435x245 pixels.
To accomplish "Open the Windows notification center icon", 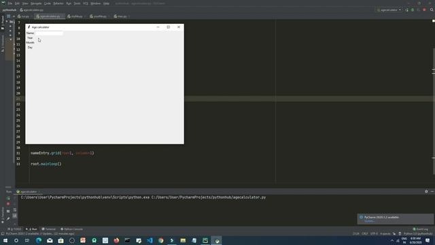I will (428, 240).
